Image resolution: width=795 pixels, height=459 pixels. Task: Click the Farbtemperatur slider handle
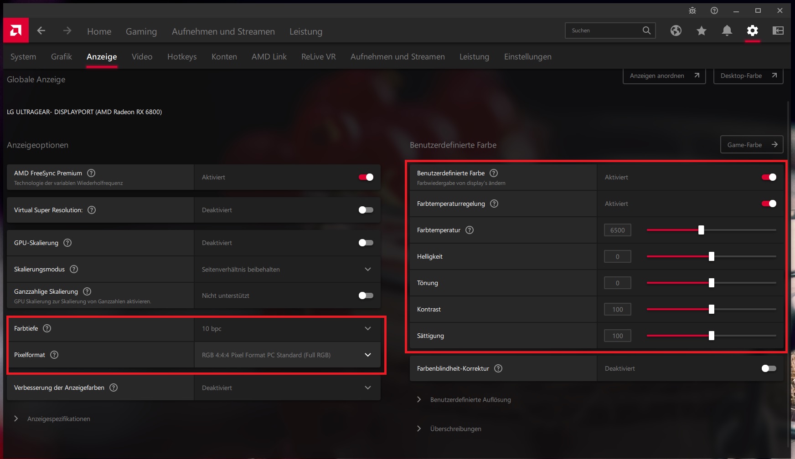pyautogui.click(x=701, y=230)
